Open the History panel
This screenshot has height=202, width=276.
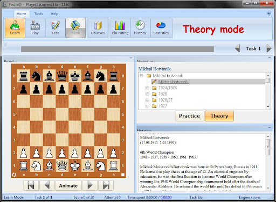coord(140,28)
